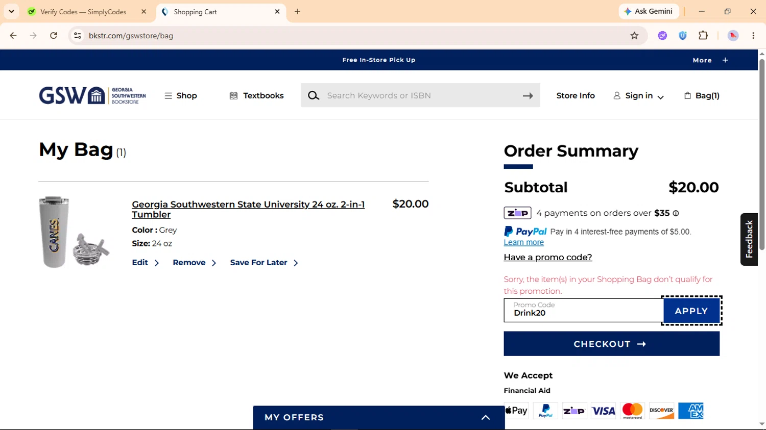
Task: Open the Shop hamburger menu
Action: pyautogui.click(x=181, y=96)
